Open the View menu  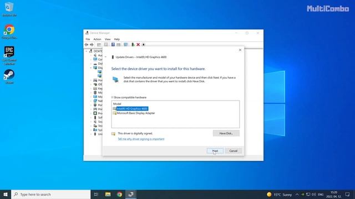108,39
